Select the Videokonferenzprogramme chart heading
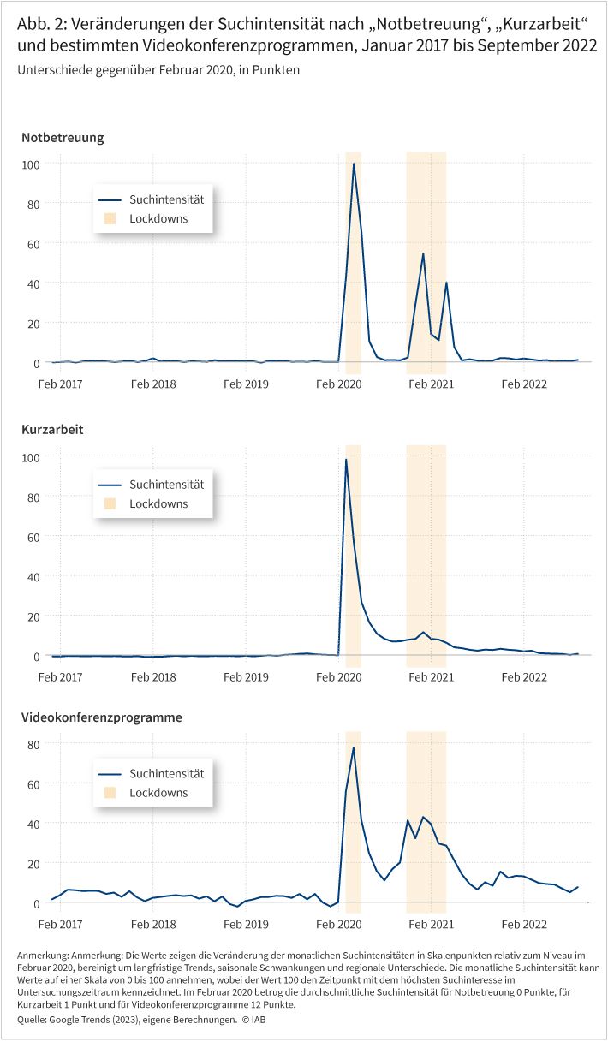The image size is (608, 1042). pyautogui.click(x=102, y=717)
